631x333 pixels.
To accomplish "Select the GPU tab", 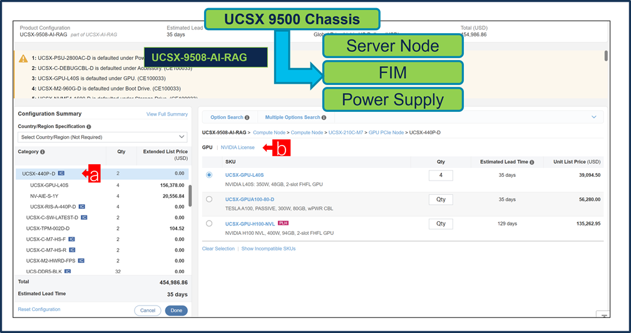I will [207, 148].
